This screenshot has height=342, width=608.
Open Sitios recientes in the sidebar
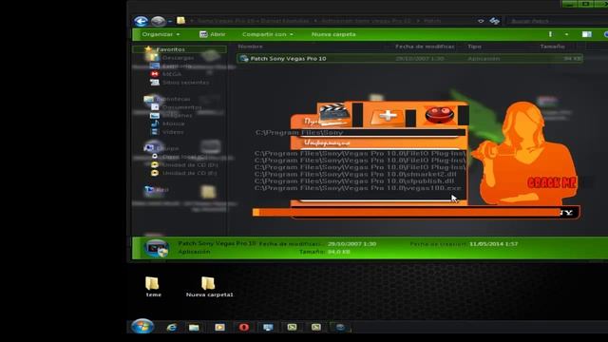click(x=185, y=83)
